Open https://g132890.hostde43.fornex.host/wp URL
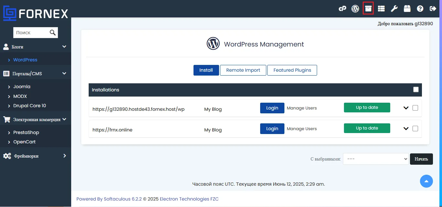Image resolution: width=442 pixels, height=207 pixels. click(138, 109)
